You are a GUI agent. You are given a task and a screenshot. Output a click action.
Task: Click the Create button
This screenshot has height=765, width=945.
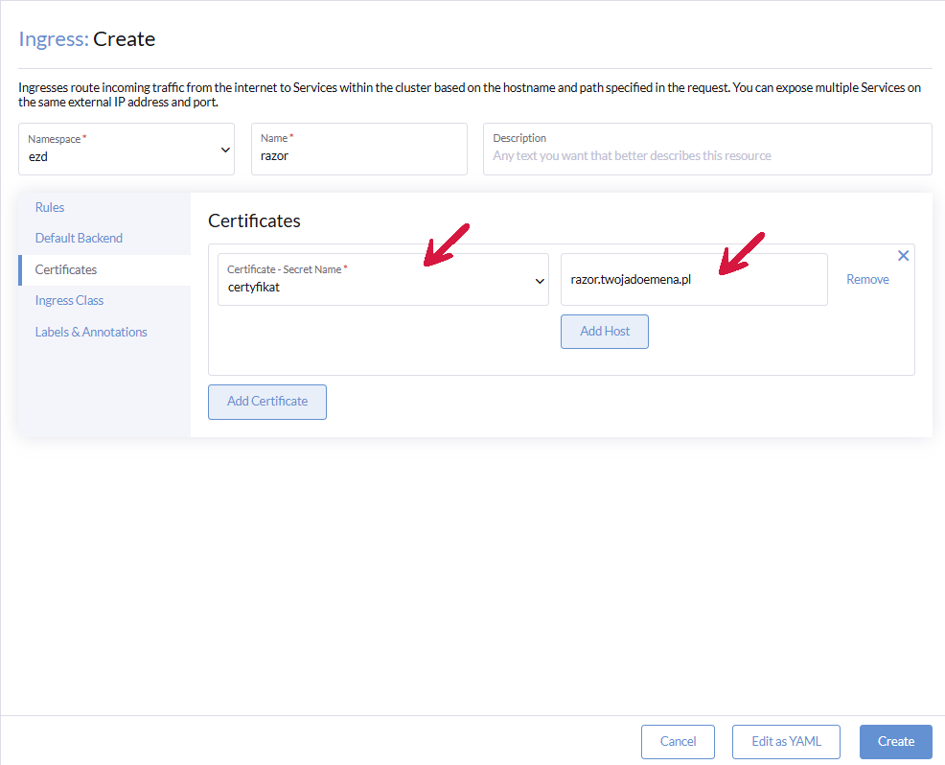(895, 741)
